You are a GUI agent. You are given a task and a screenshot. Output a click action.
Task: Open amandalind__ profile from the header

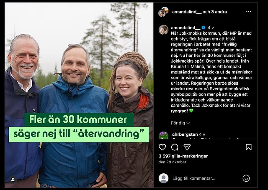(187, 12)
